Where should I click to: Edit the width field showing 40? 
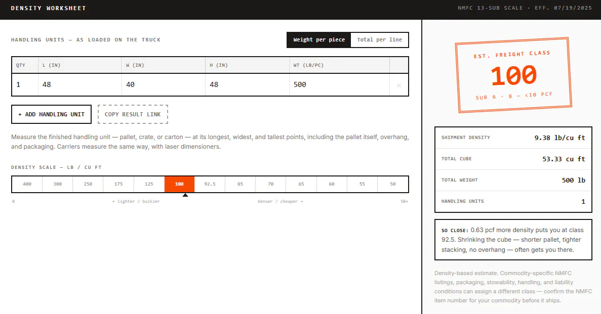coord(164,84)
